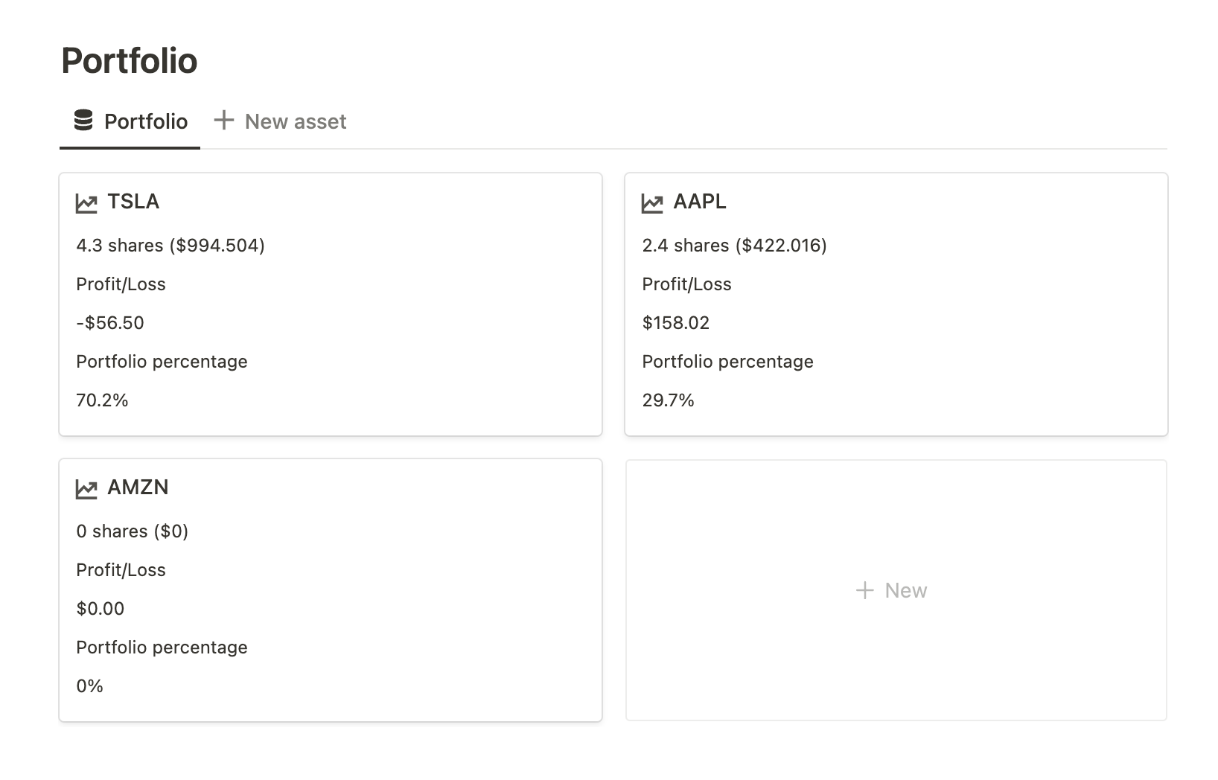
Task: Click the plus icon beside New asset
Action: click(224, 121)
